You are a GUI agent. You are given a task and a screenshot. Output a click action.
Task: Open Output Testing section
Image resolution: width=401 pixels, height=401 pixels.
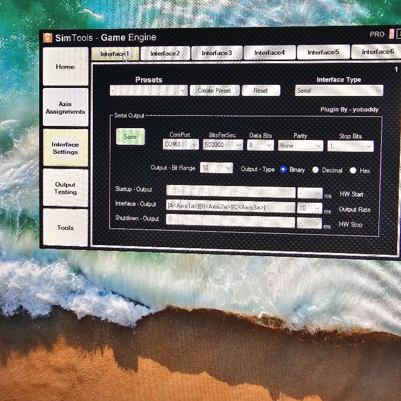pyautogui.click(x=65, y=188)
